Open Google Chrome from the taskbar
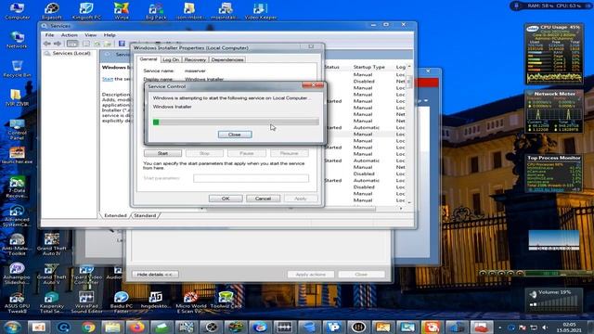The height and width of the screenshot is (334, 594). pyautogui.click(x=88, y=327)
